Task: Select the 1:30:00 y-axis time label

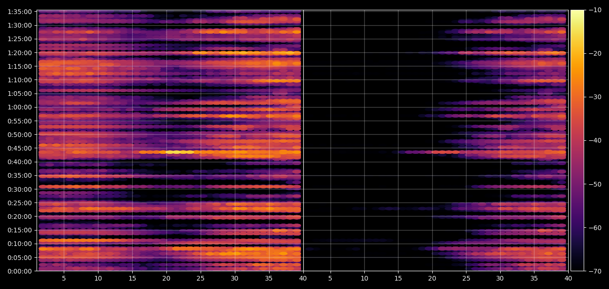Action: (x=20, y=25)
